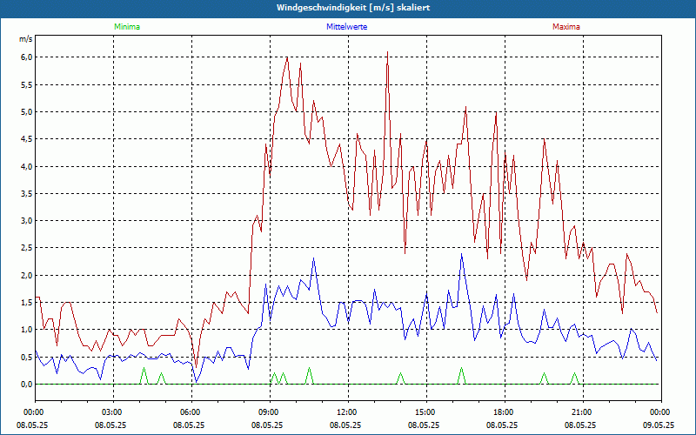Click the '03:00' time label

click(114, 412)
